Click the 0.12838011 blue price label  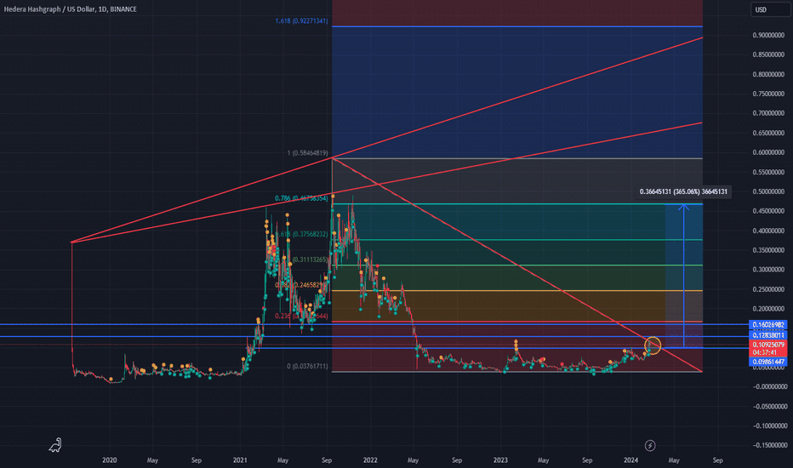[x=768, y=335]
